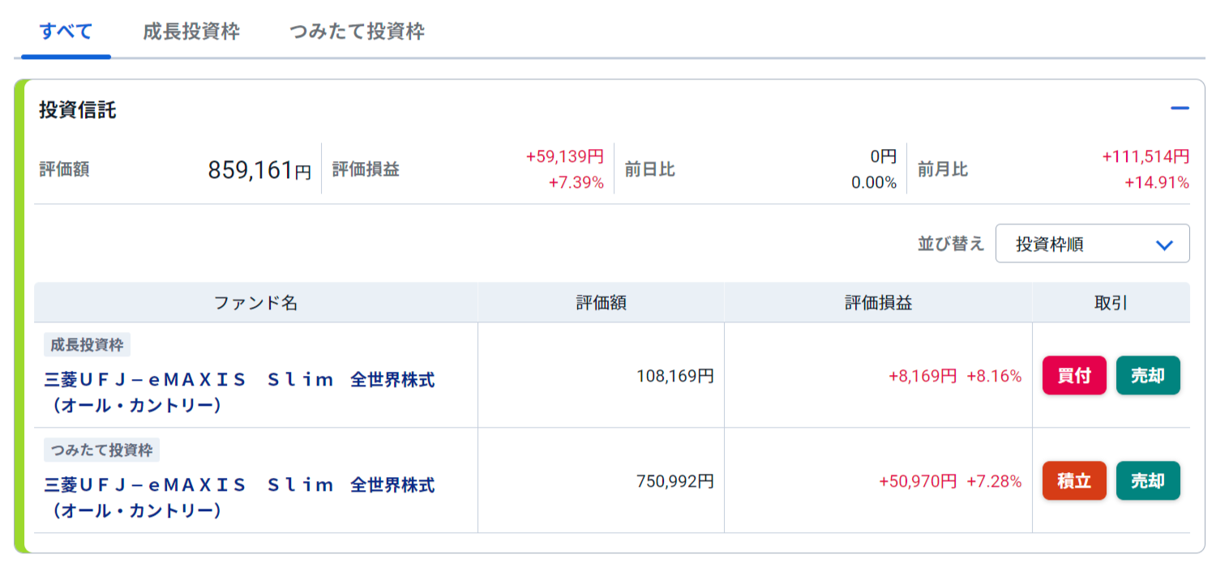This screenshot has width=1216, height=567.
Task: Click the 評価額 column header in table
Action: 601,303
